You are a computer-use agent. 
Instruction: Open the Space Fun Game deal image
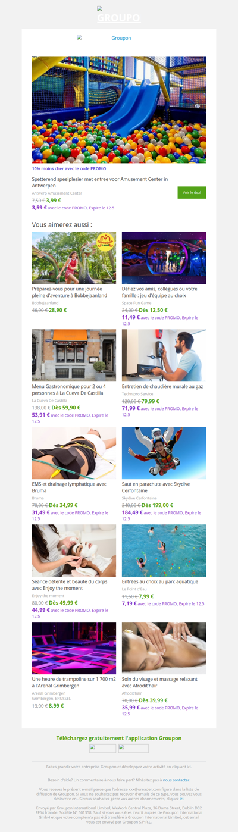164,258
